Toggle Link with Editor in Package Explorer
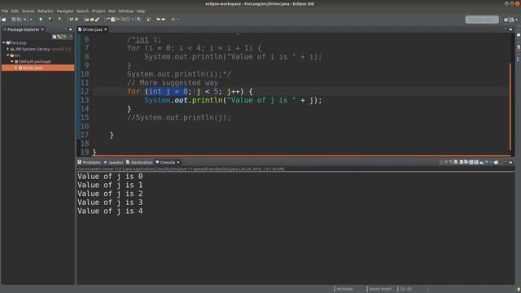521x293 pixels. tap(59, 37)
